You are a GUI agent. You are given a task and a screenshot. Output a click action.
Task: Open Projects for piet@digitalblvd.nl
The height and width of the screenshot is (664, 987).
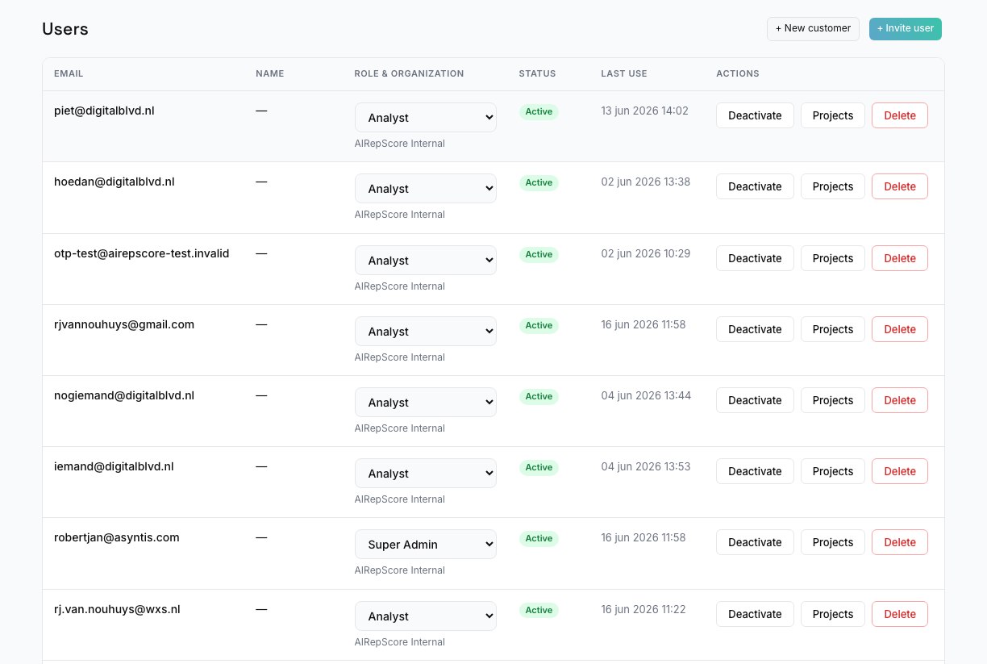point(833,115)
